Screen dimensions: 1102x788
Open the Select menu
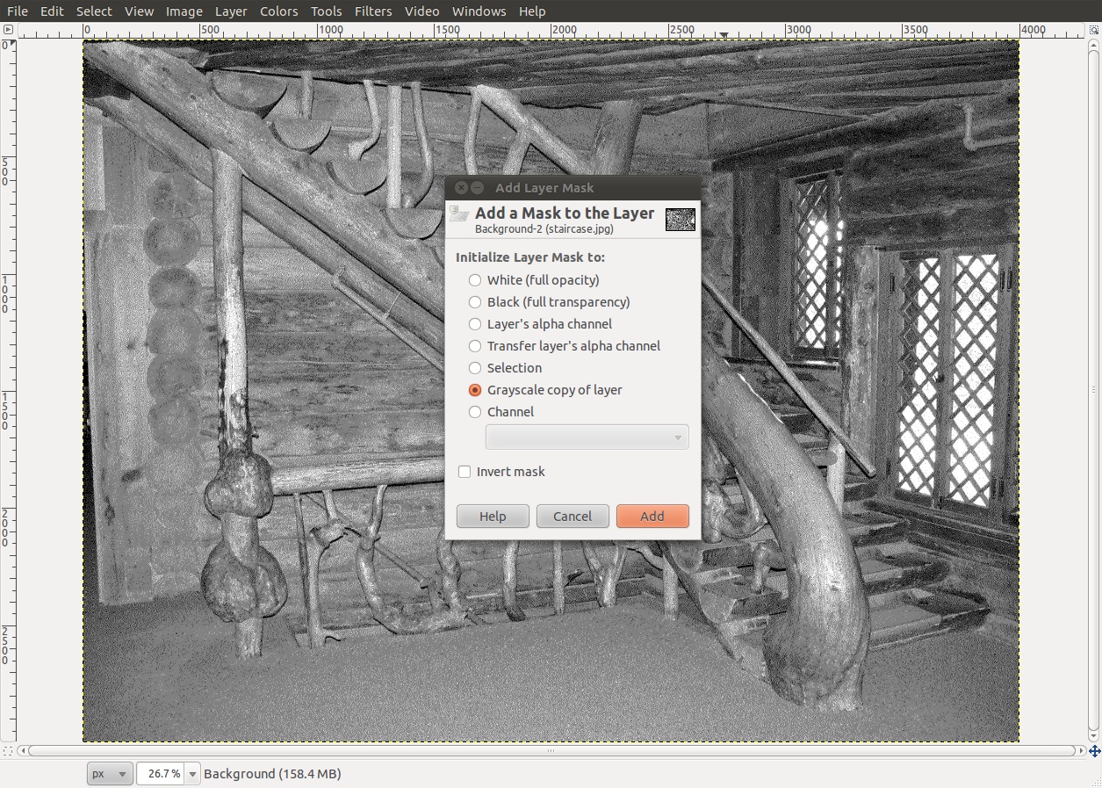(x=94, y=11)
